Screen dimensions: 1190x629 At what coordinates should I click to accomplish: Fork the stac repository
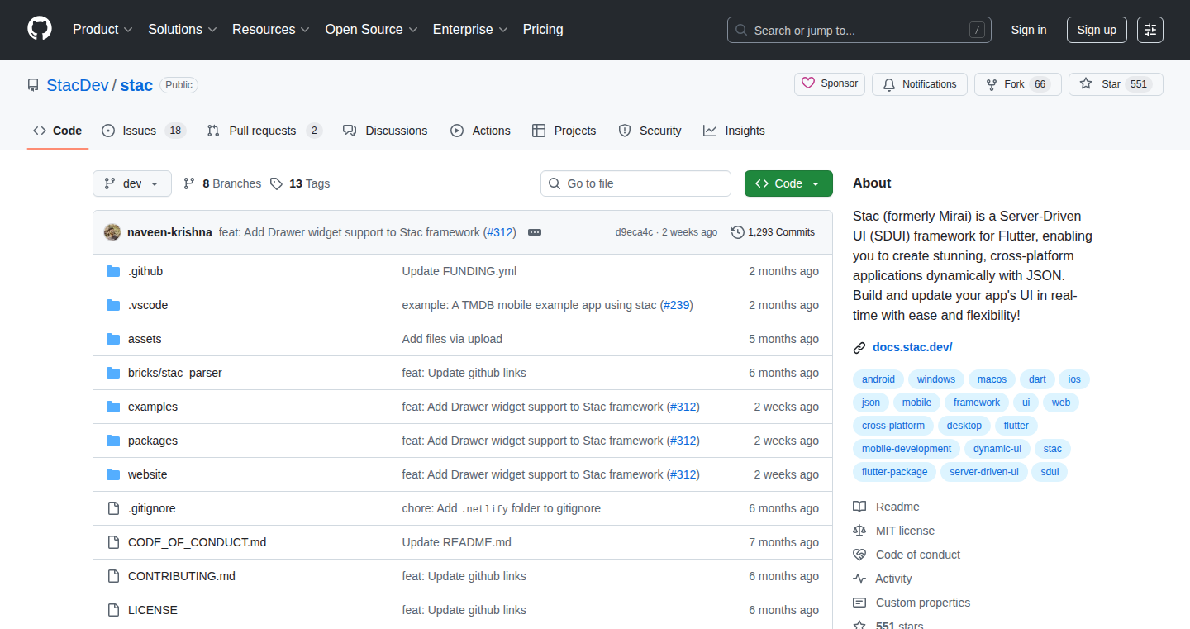(1017, 84)
